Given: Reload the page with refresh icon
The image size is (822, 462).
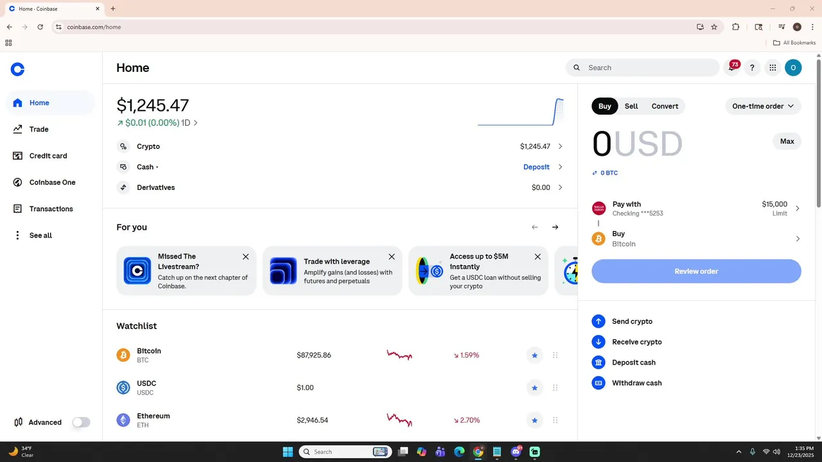Looking at the screenshot, I should click(40, 27).
